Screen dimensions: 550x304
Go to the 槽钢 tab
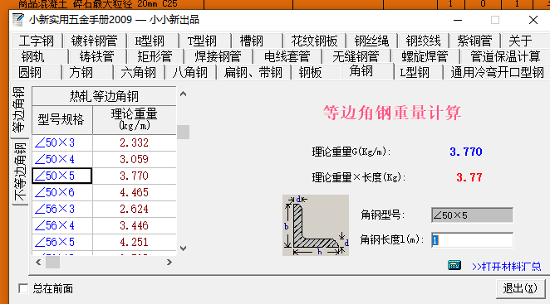click(251, 41)
